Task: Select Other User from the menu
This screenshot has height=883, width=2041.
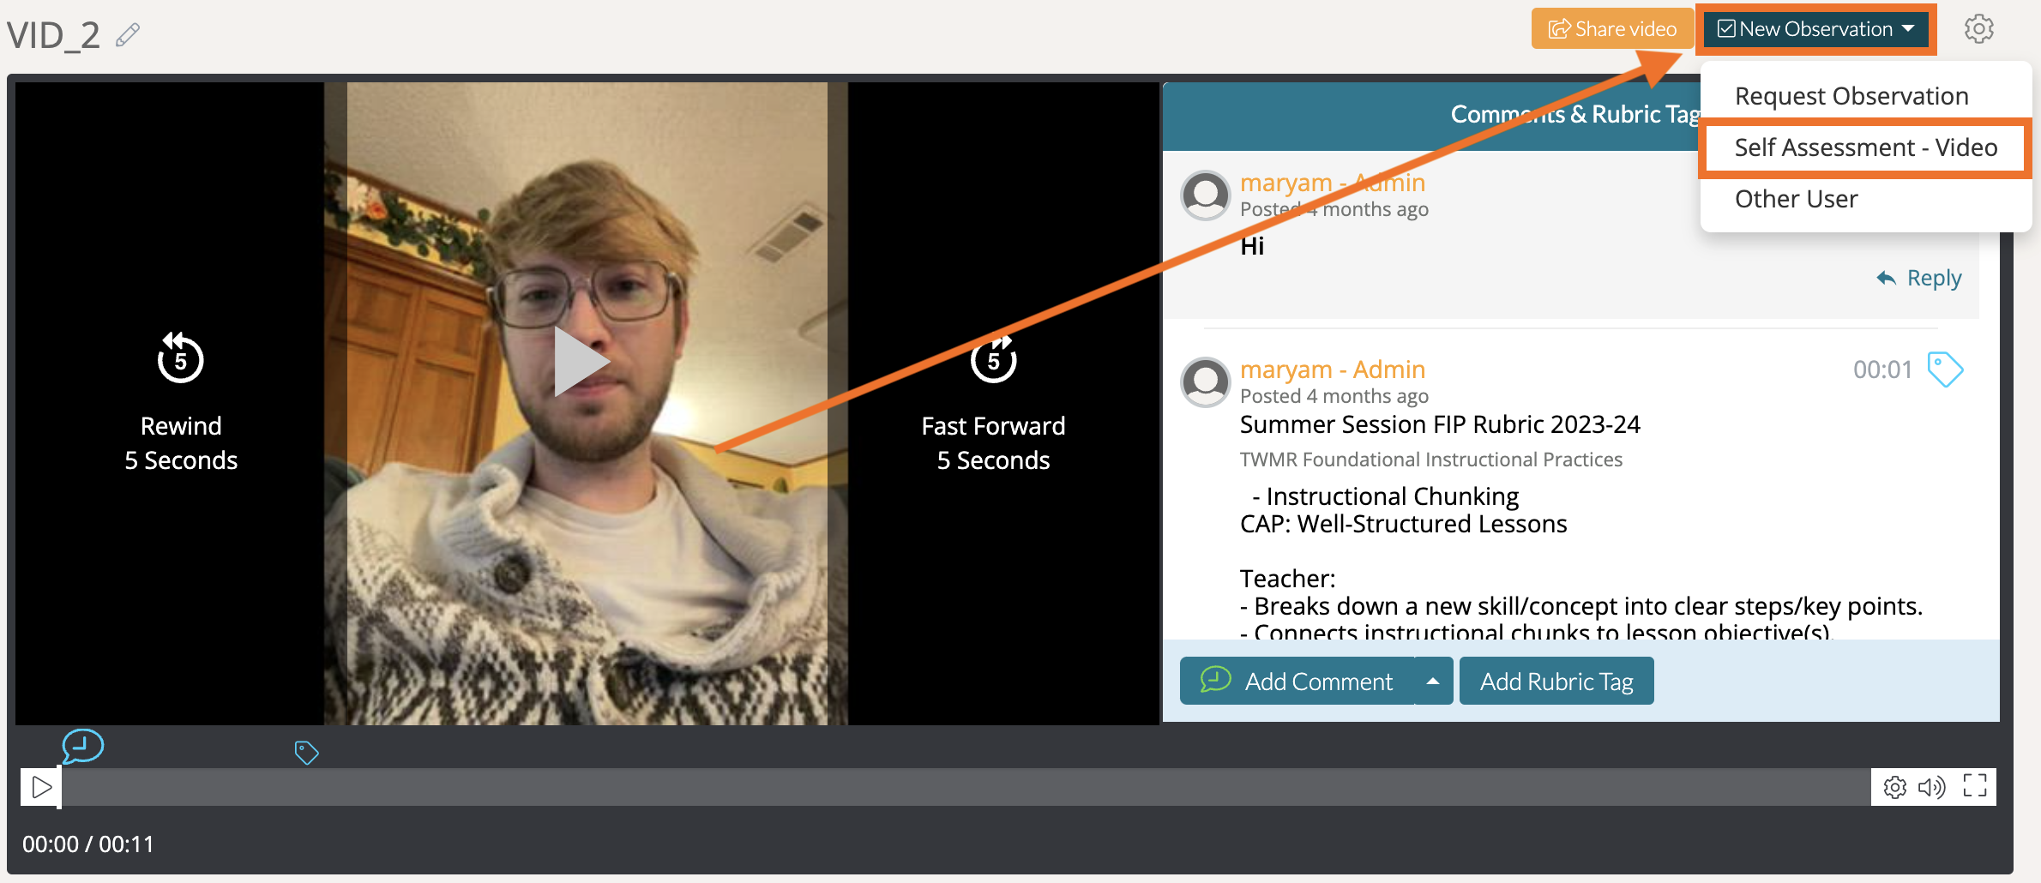Action: coord(1796,199)
